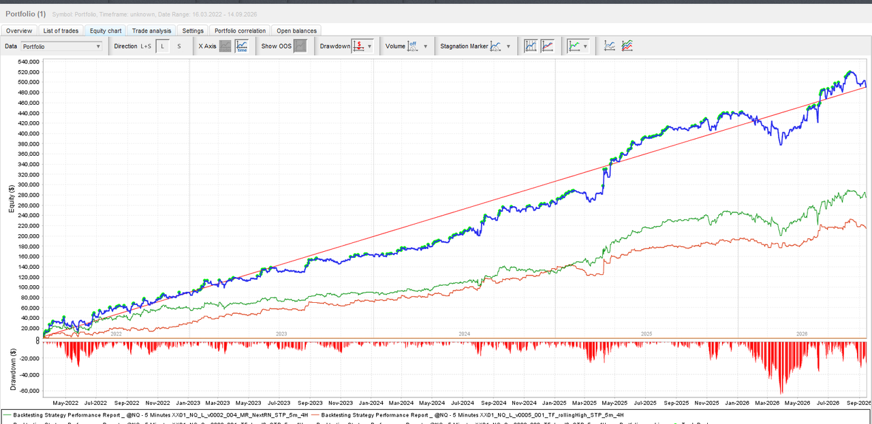Switch to Portfolio correlation tab
Image resolution: width=872 pixels, height=424 pixels.
(240, 31)
